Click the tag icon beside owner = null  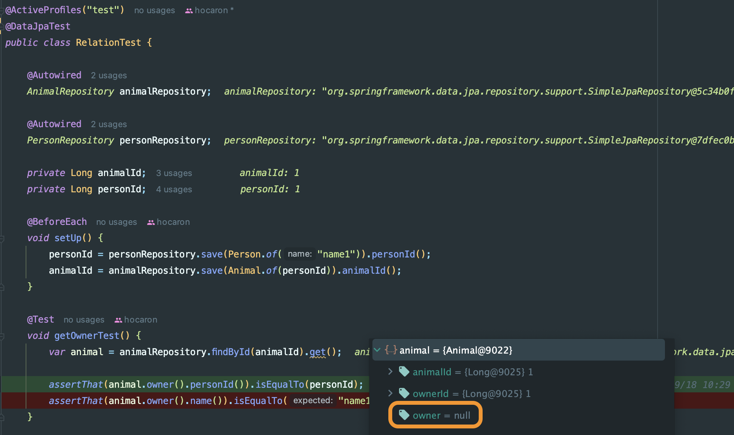pos(404,415)
